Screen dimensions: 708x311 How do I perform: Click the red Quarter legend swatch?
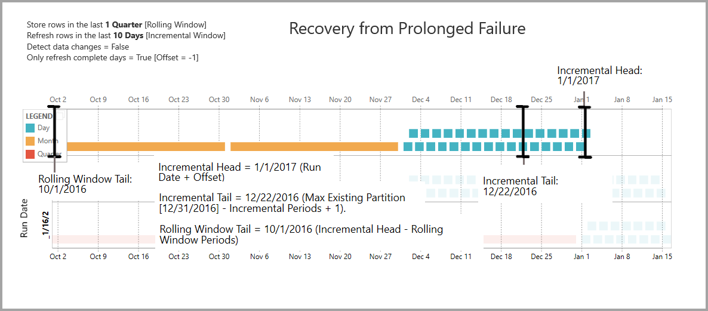30,154
